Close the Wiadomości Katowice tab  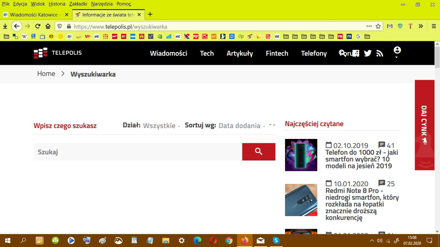67,15
